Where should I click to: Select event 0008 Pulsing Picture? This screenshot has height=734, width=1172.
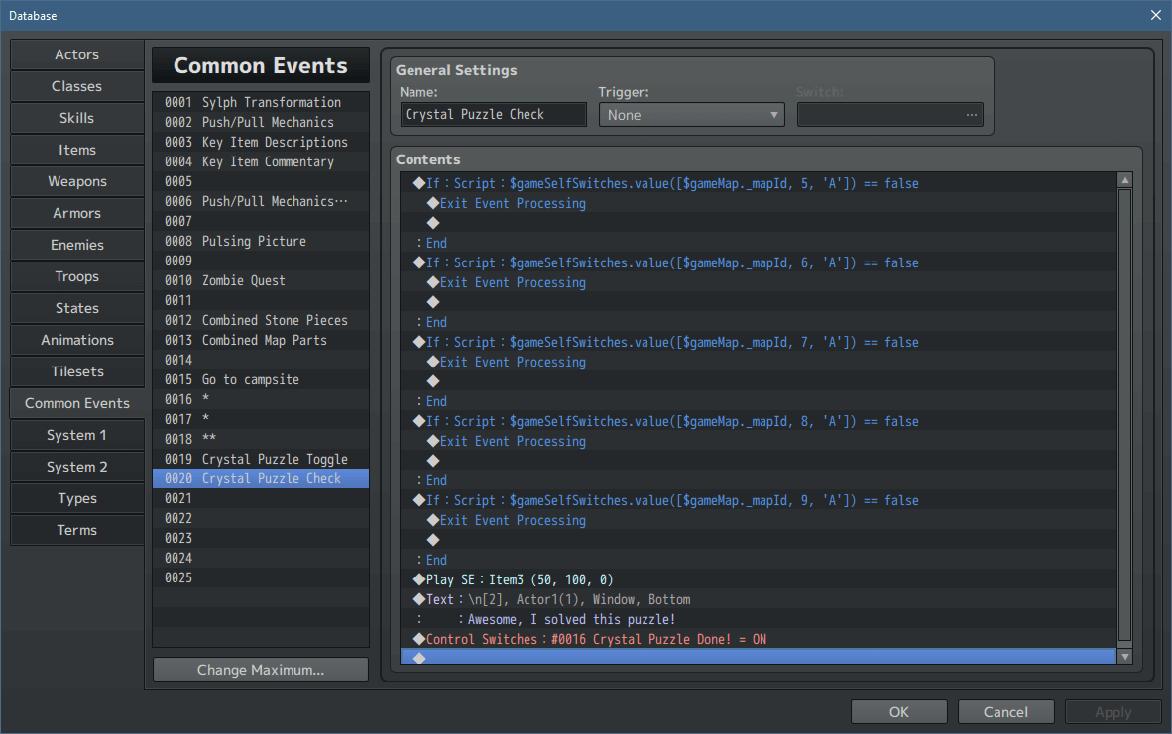pos(261,241)
